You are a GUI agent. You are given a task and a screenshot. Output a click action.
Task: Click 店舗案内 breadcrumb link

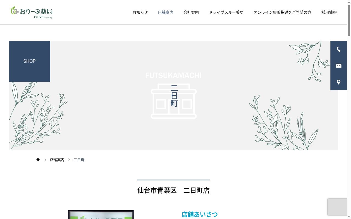click(x=57, y=160)
